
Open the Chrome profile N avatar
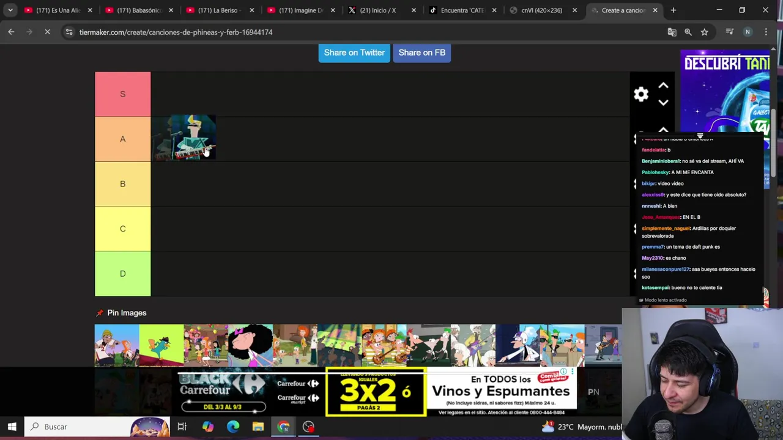(748, 32)
